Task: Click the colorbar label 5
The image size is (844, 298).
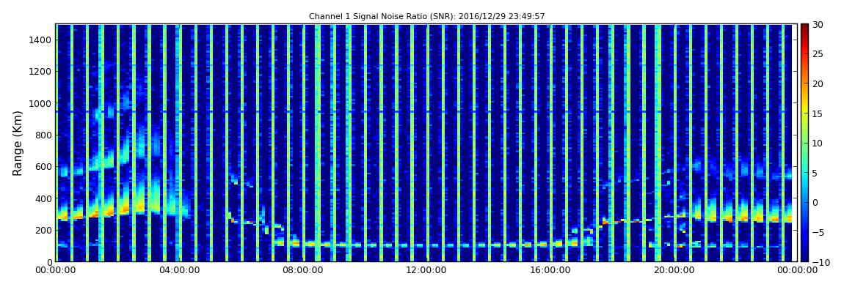Action: tap(815, 172)
